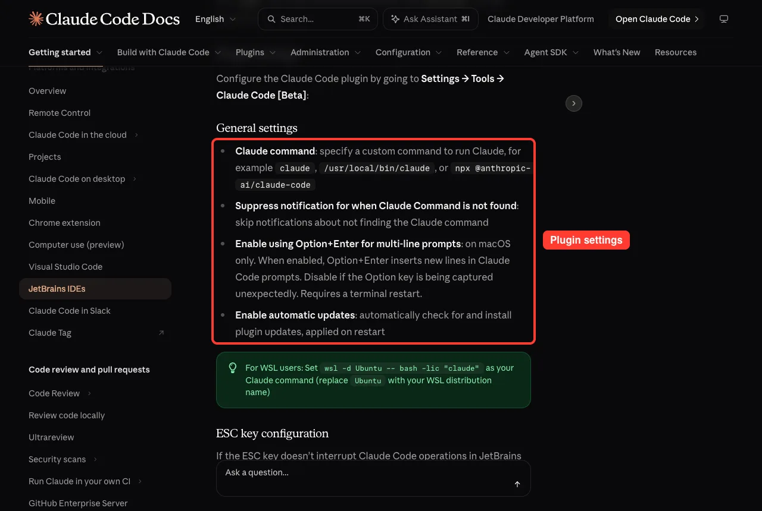Open Claude Developer Platform link
The image size is (762, 511).
(541, 19)
